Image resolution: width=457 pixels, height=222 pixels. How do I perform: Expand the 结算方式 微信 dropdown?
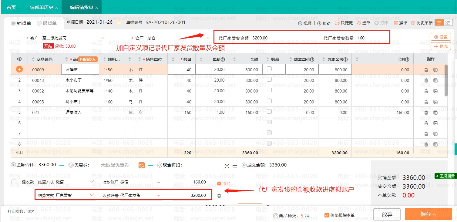[x=92, y=182]
